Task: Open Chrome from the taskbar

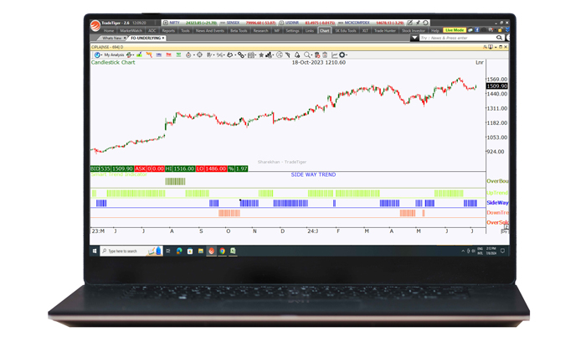Action: (x=223, y=251)
